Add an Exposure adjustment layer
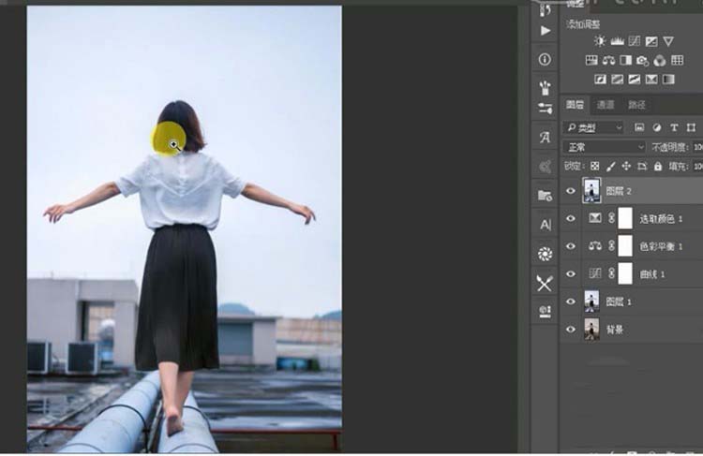Viewport: 703px width, 456px height. [651, 41]
